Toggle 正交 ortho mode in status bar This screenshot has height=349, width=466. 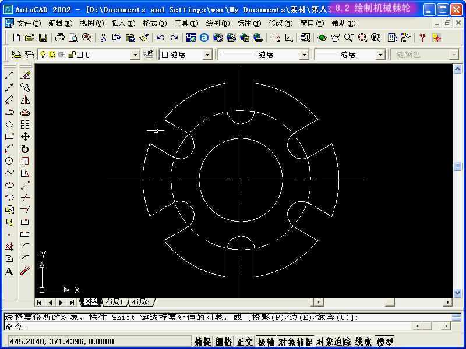pyautogui.click(x=244, y=341)
